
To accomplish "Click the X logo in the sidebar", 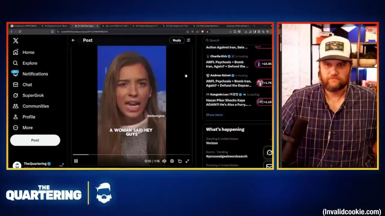I will pyautogui.click(x=16, y=40).
